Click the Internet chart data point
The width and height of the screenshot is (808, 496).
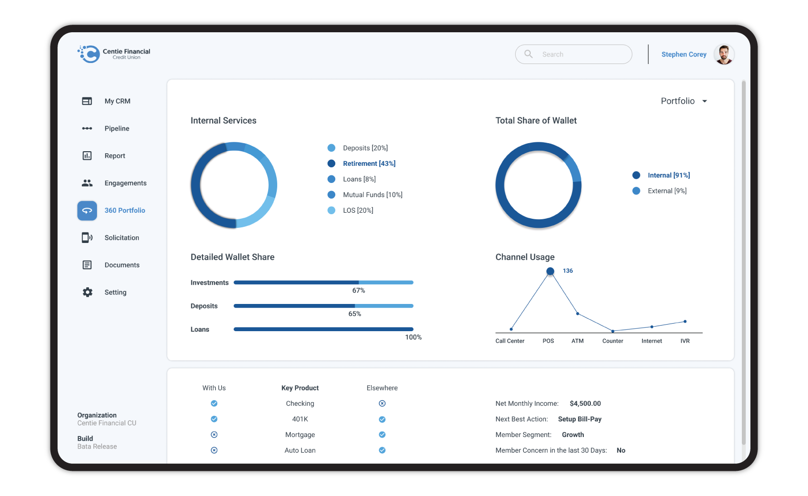coord(652,327)
